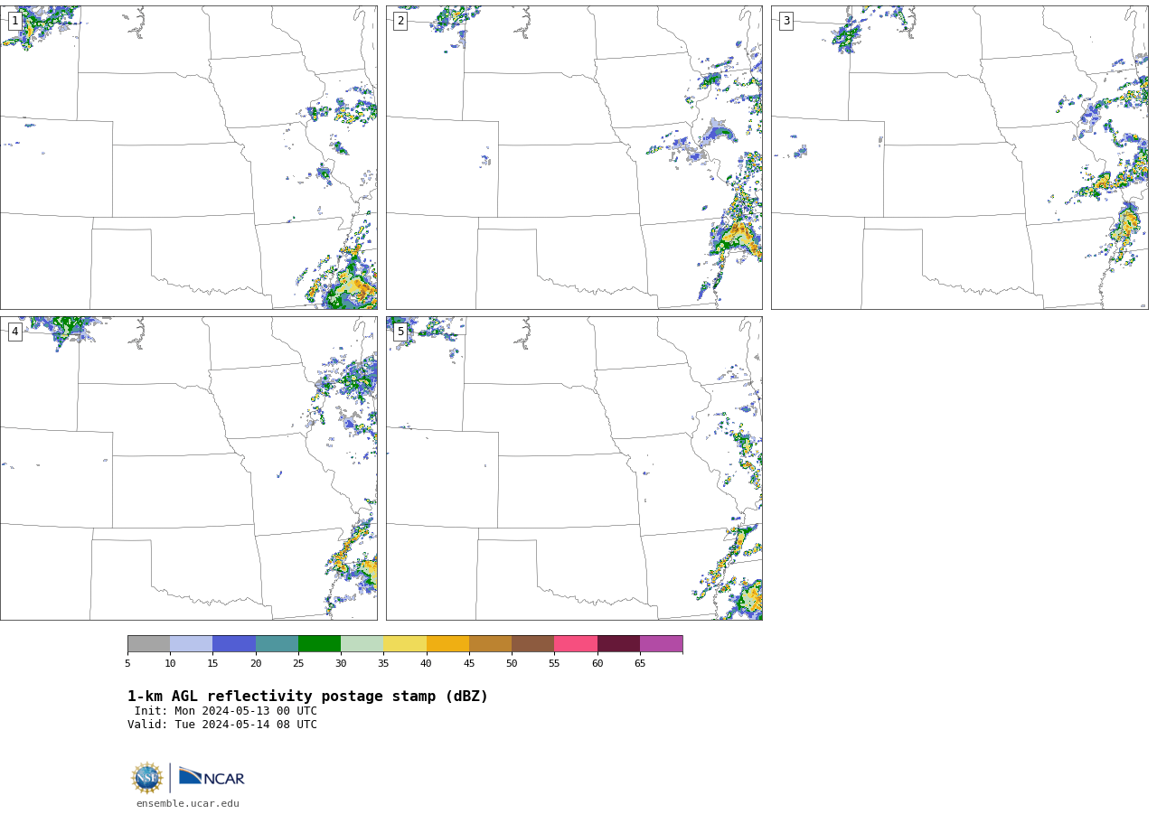Pick the pale green 30-35 dBZ swatch
Screen dimensions: 1157x814
click(362, 643)
